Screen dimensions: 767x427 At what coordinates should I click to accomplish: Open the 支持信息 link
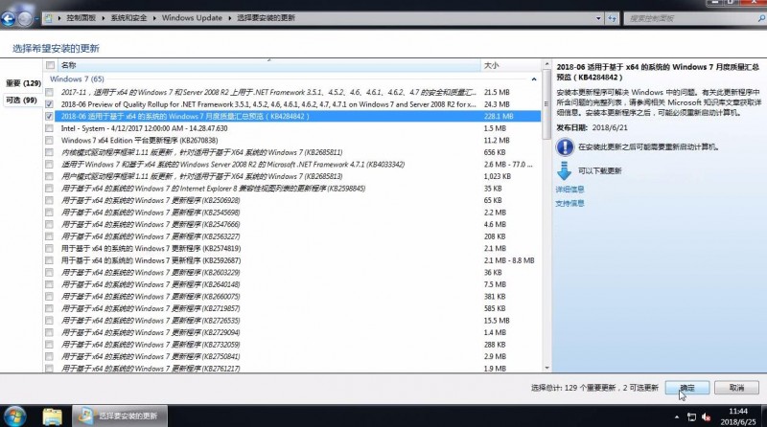(x=569, y=203)
